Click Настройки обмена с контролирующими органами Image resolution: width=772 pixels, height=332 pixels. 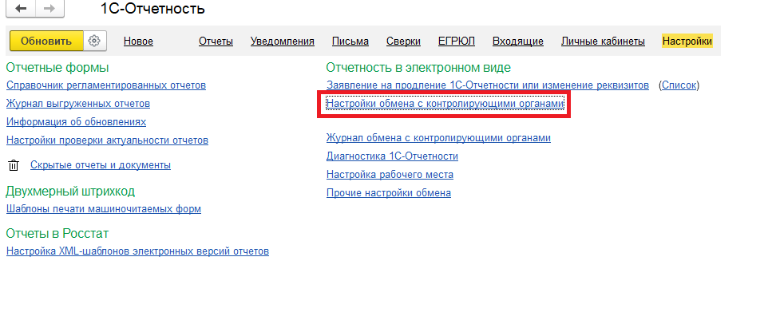coord(445,104)
